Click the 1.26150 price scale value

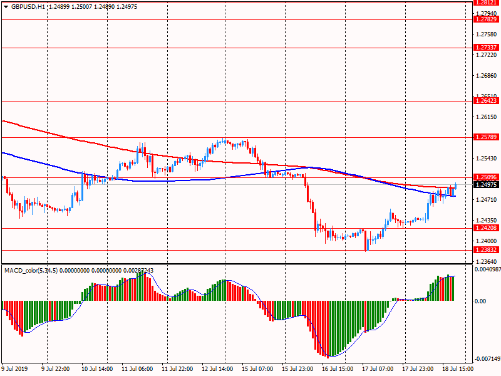[x=487, y=117]
